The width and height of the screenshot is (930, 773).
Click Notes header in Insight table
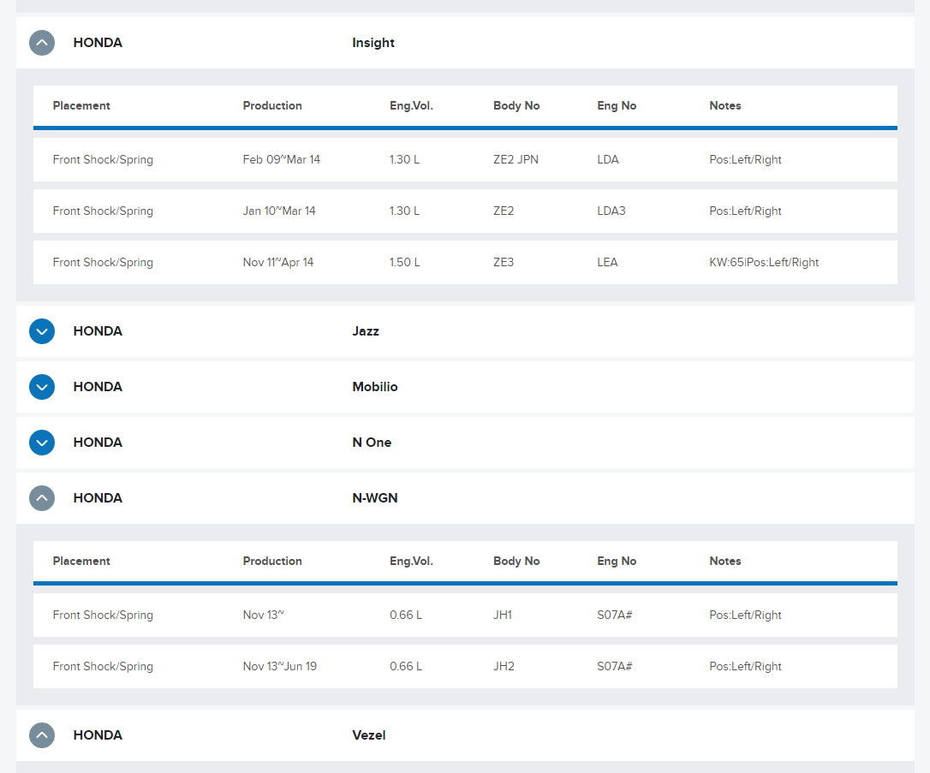[x=724, y=105]
